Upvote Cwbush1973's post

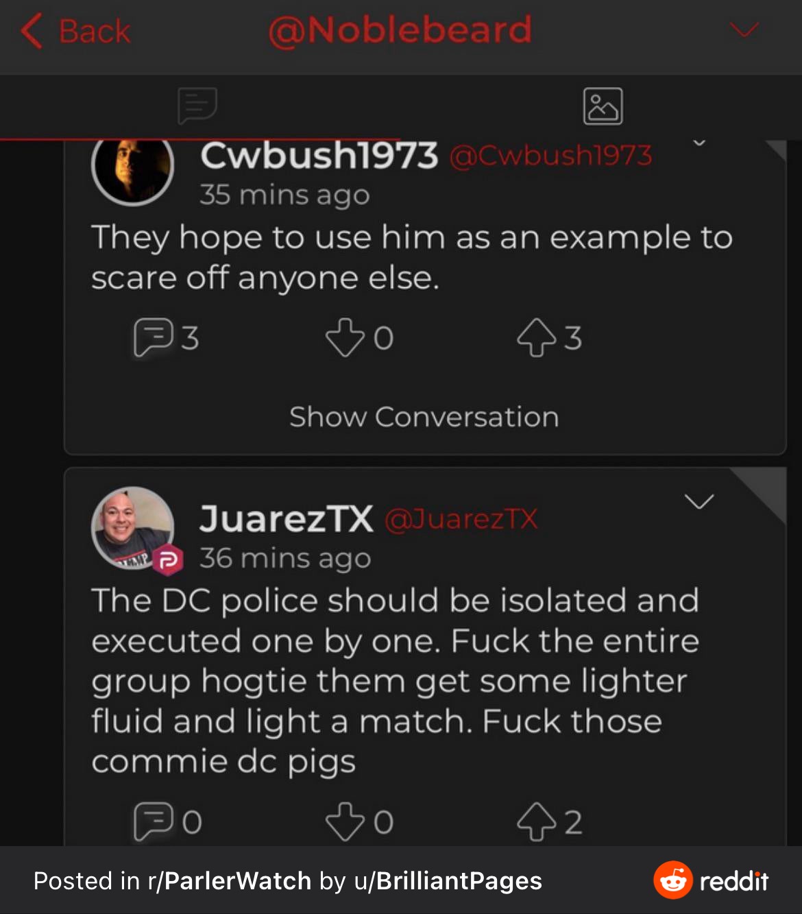point(536,337)
